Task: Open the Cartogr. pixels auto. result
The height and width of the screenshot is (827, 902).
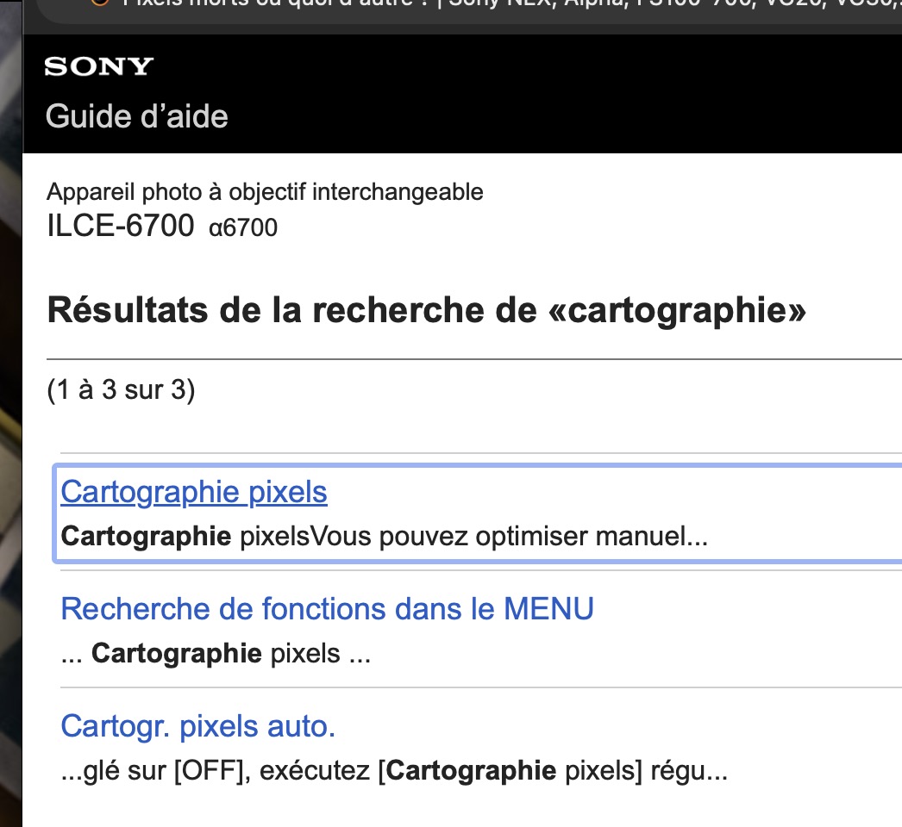Action: (x=197, y=726)
